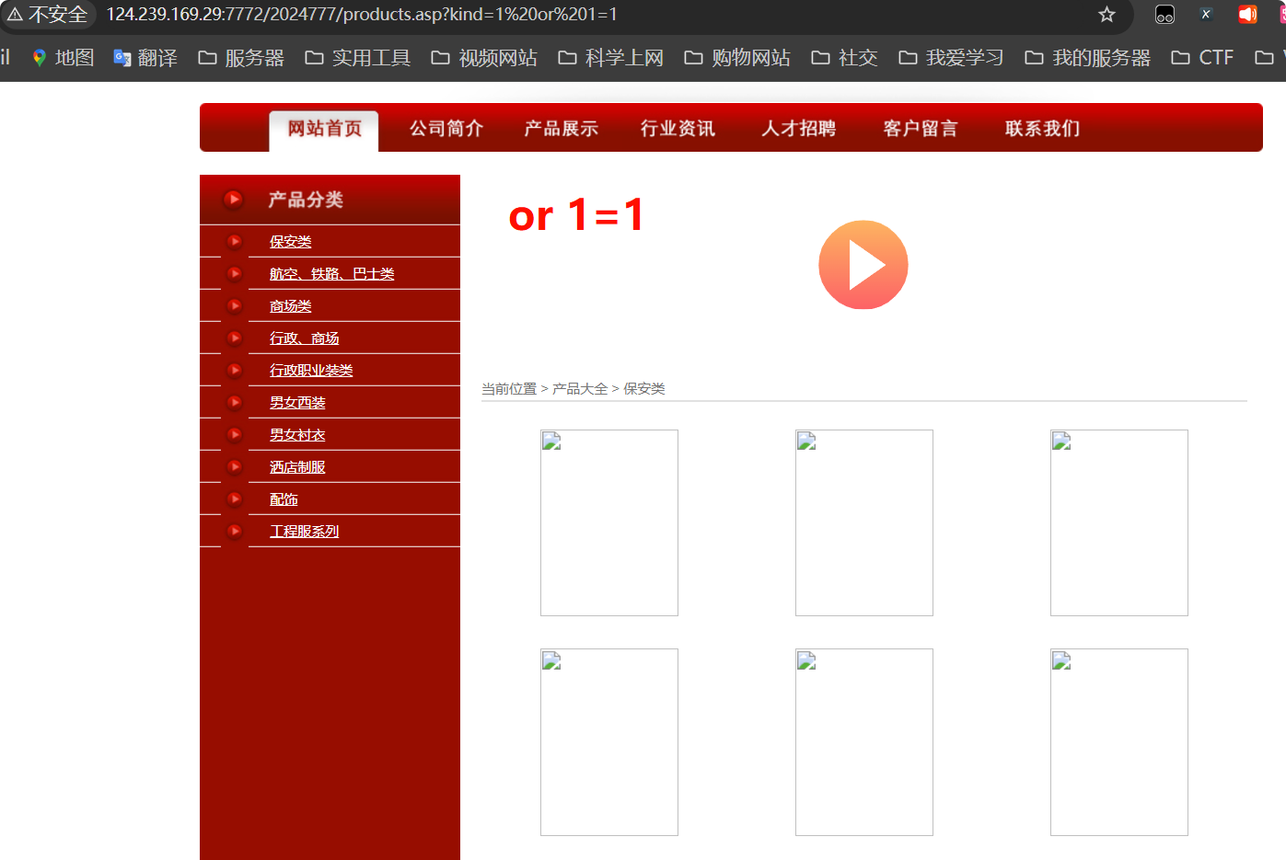The height and width of the screenshot is (860, 1286).
Task: Open the 产品展示 navigation menu
Action: (x=561, y=129)
